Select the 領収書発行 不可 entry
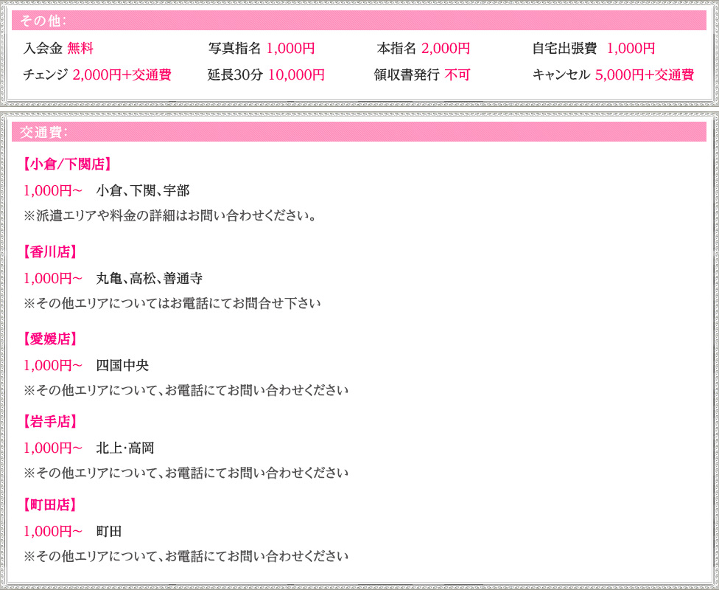Screen dimensions: 719x590 click(x=421, y=75)
